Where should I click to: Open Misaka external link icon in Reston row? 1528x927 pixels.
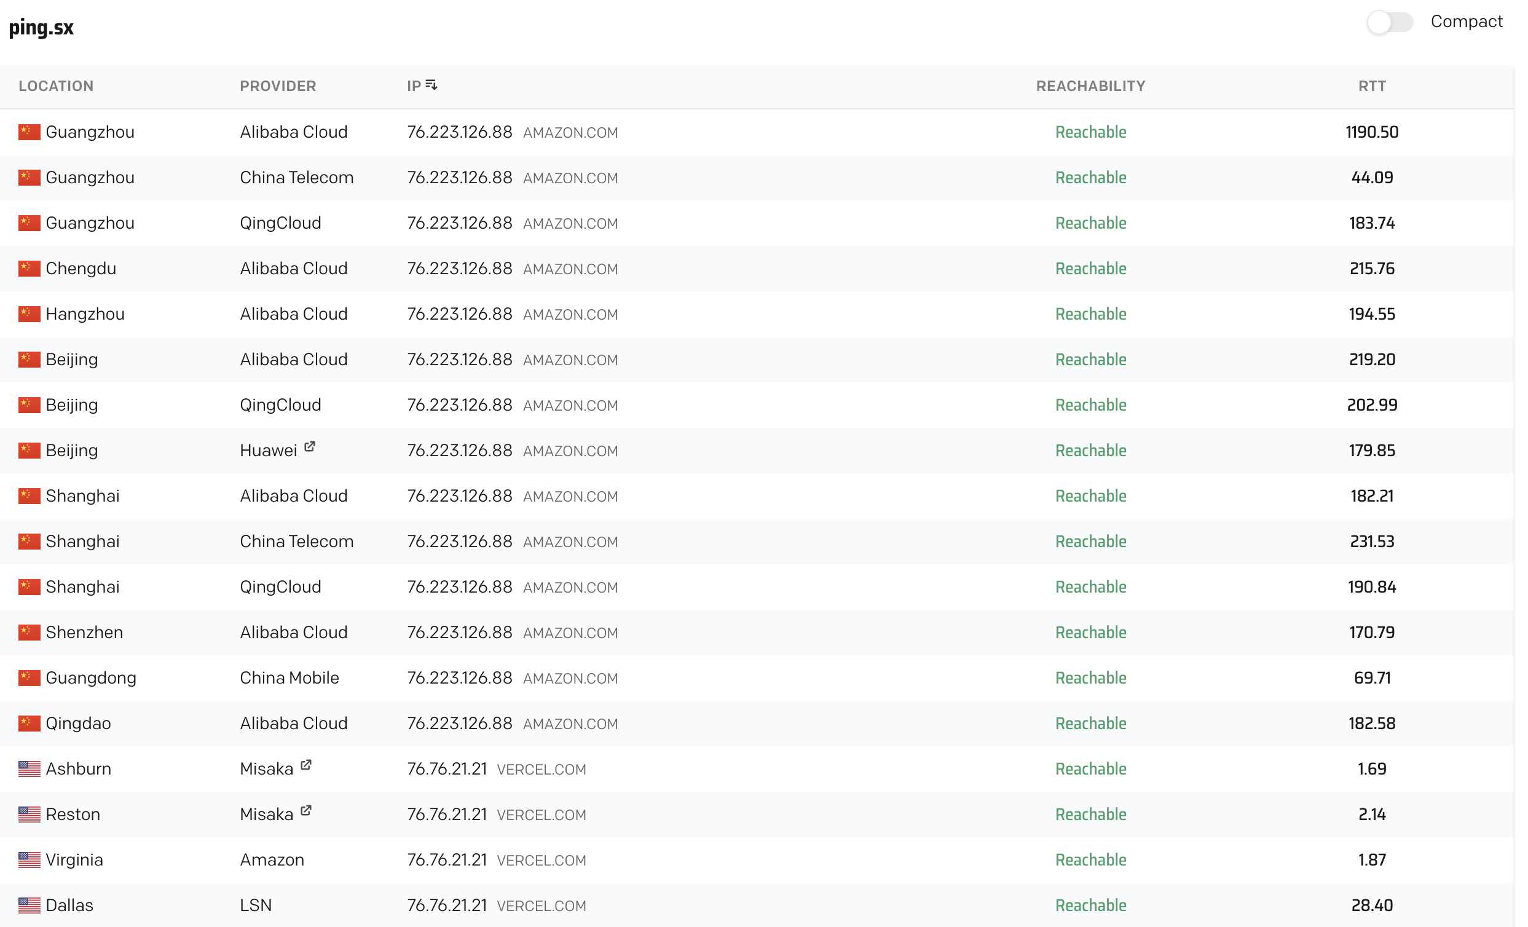coord(305,810)
